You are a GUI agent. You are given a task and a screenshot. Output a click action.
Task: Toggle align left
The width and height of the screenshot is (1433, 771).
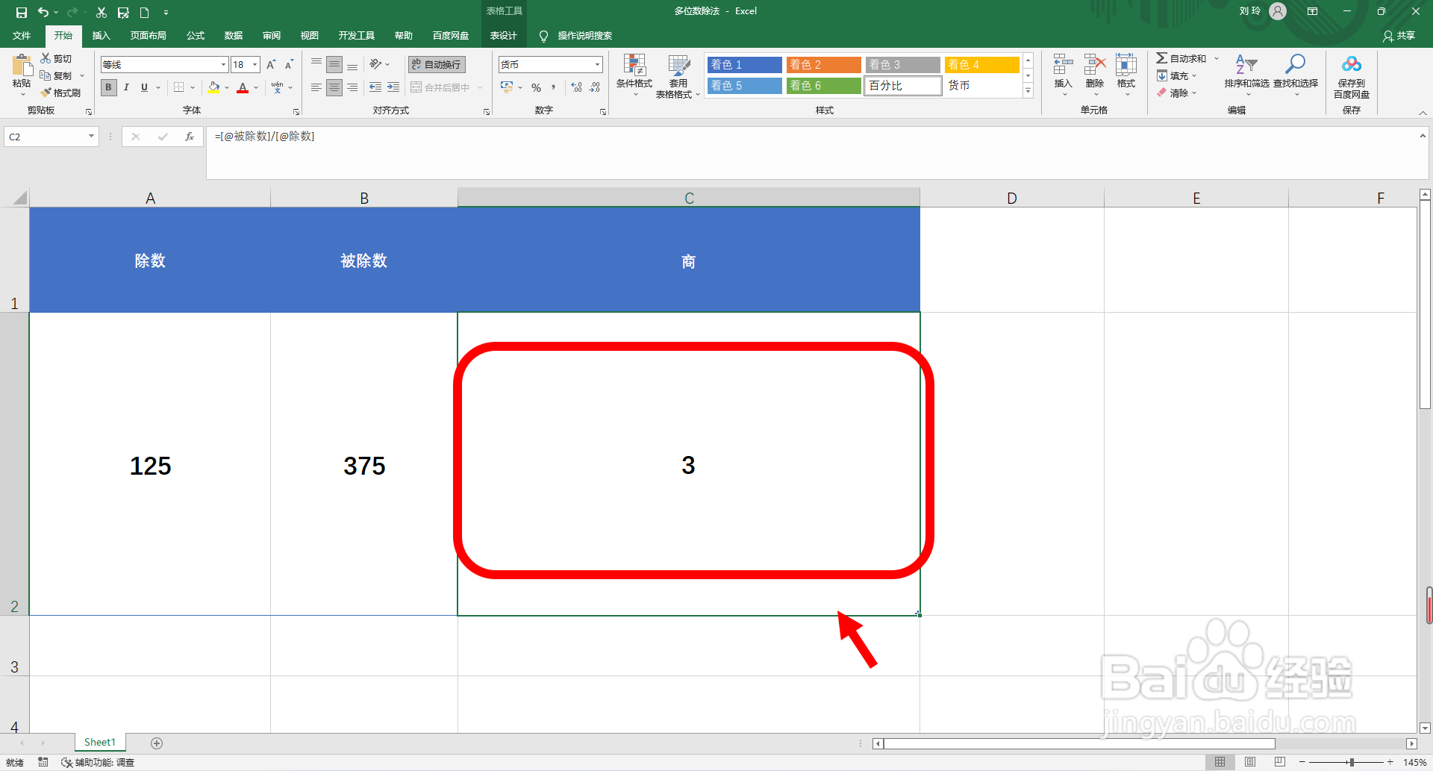[316, 87]
